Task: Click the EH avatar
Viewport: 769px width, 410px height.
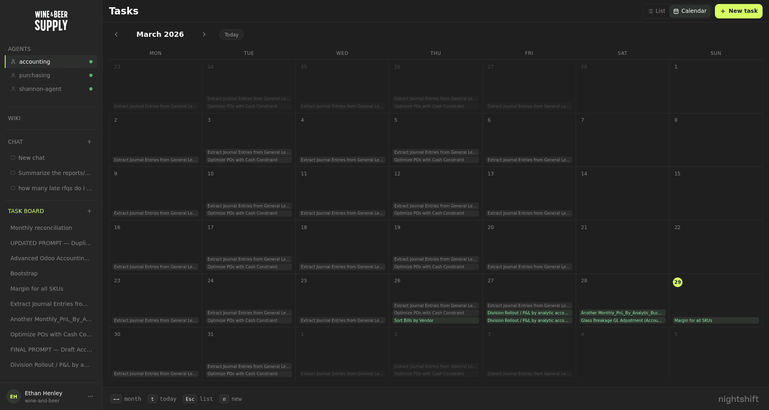Action: click(x=13, y=396)
